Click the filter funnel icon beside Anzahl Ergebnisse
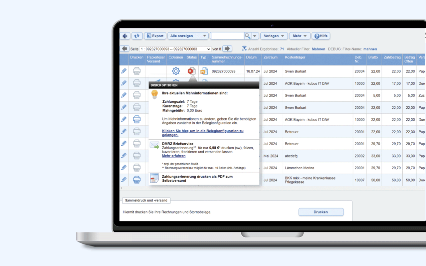The height and width of the screenshot is (266, 426). click(x=244, y=49)
